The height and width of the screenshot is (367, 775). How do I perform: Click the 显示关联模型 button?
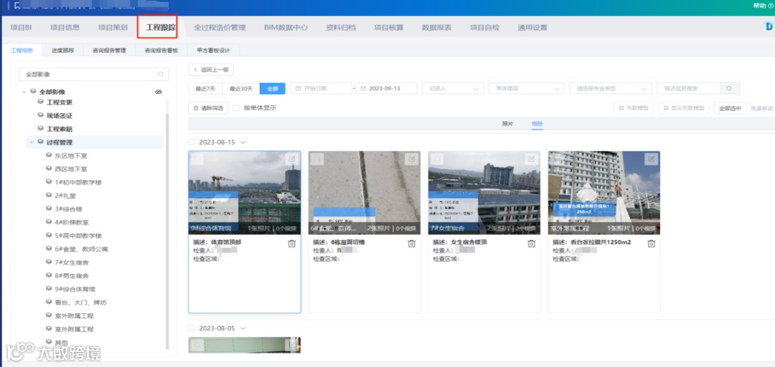tap(684, 108)
